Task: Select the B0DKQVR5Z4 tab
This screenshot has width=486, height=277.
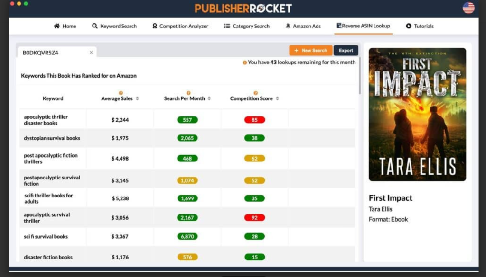Action: click(x=57, y=52)
